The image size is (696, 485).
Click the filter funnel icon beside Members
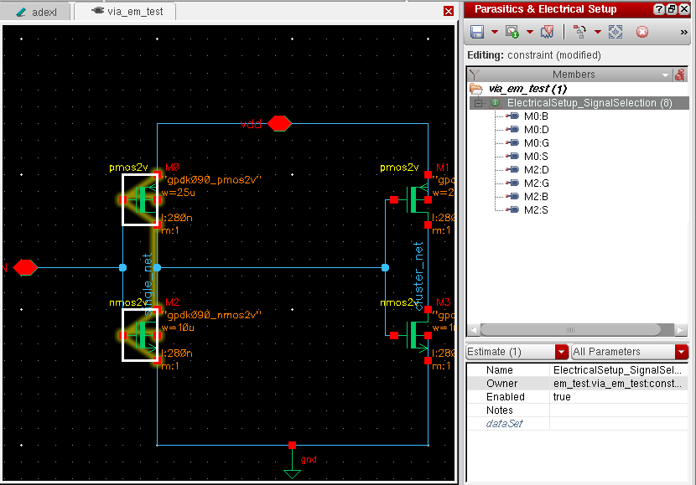tap(473, 75)
